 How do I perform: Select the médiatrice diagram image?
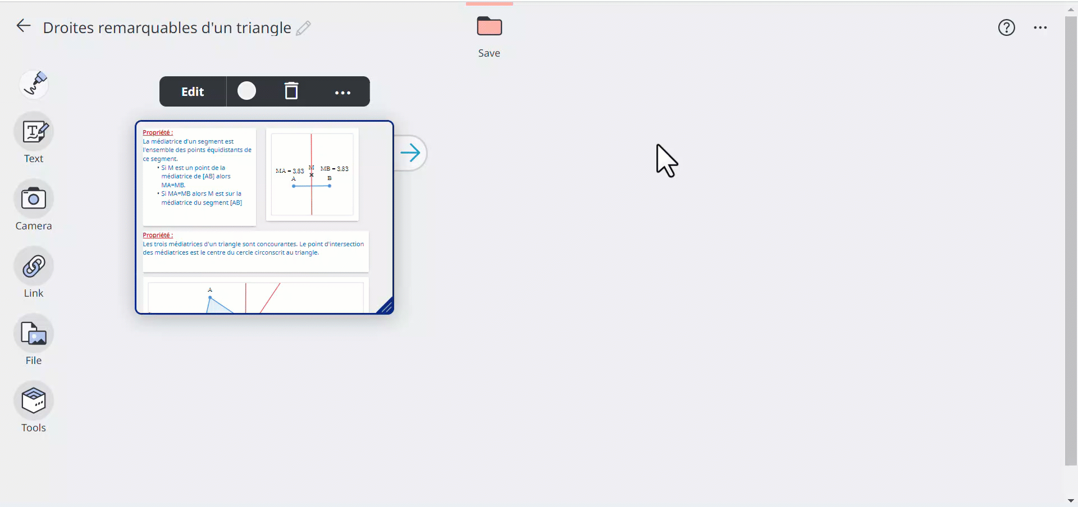[x=312, y=174]
